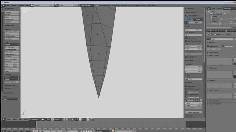Click the Plane mesh icon in outliner
Image resolution: width=236 pixels, height=132 pixels.
[x=212, y=24]
